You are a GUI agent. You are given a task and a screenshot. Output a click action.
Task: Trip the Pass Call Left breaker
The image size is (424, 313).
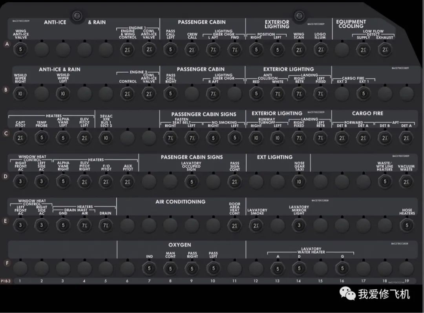(170, 49)
